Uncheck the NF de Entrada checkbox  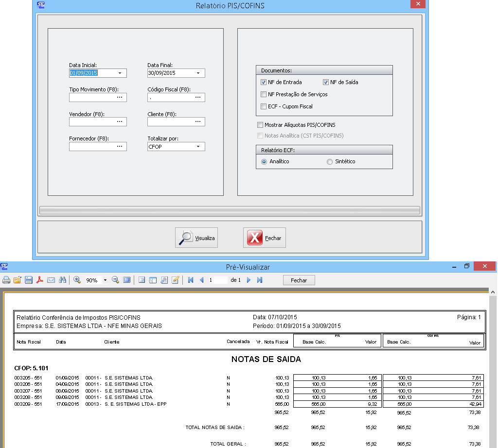coord(264,82)
